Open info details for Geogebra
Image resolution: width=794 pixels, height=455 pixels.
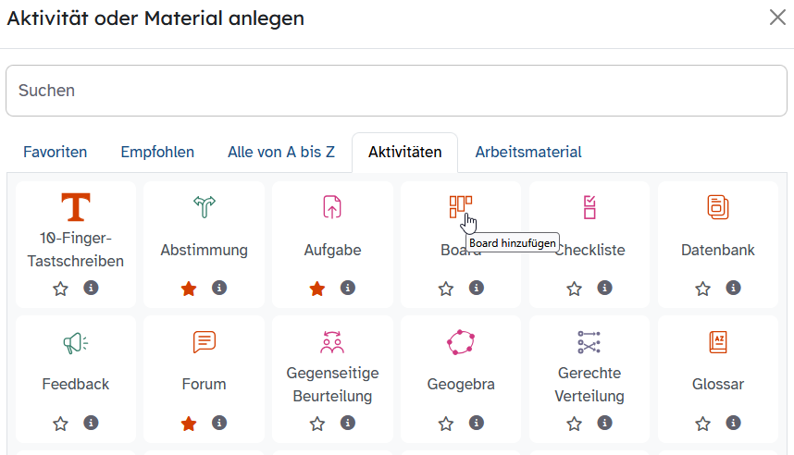click(477, 424)
